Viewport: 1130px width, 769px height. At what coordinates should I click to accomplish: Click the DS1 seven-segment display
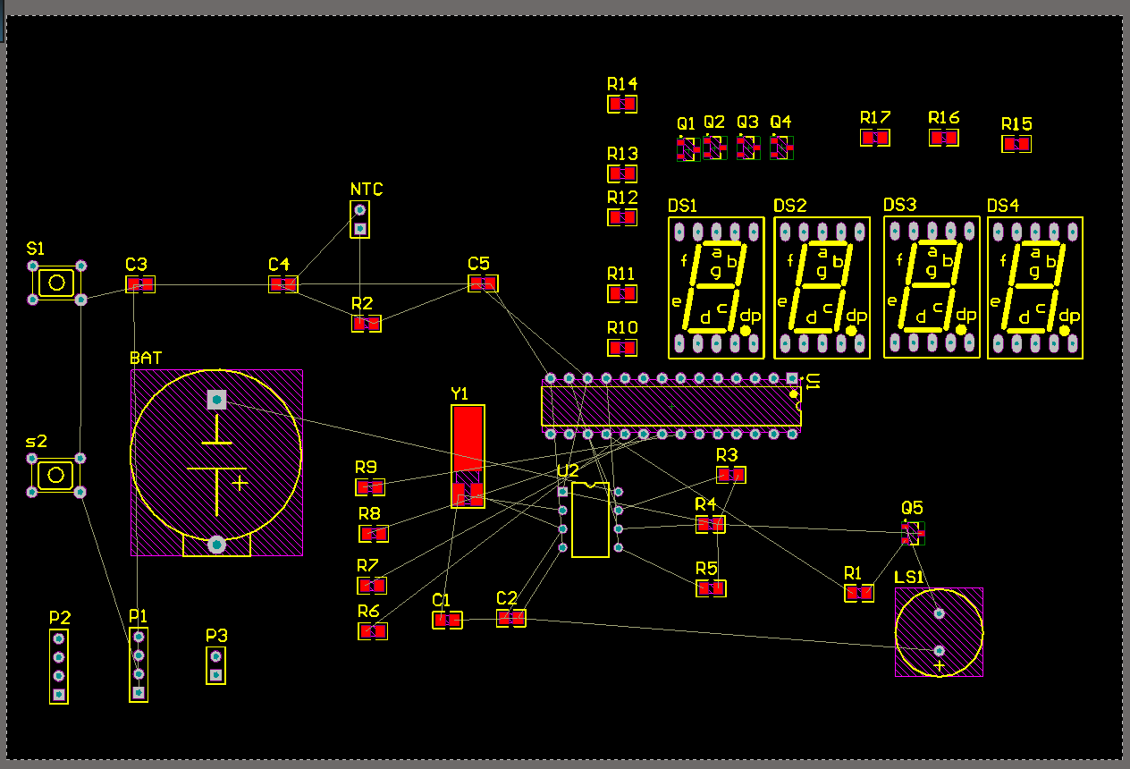[x=716, y=288]
